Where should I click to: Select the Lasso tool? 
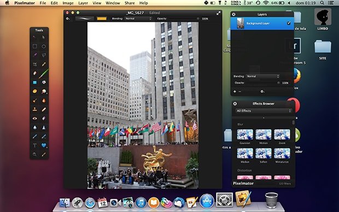44,55
